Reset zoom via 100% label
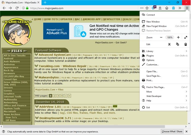Viewport: 191px width, 135px height. (170, 37)
